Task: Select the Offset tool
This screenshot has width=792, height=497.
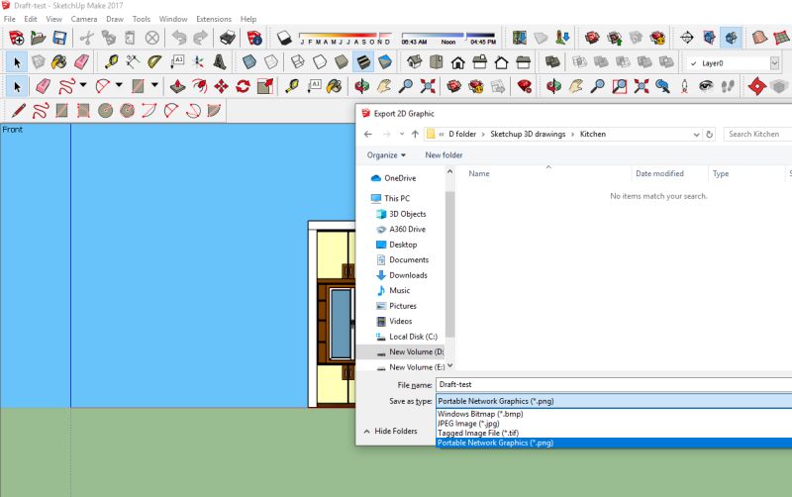Action: [x=199, y=86]
